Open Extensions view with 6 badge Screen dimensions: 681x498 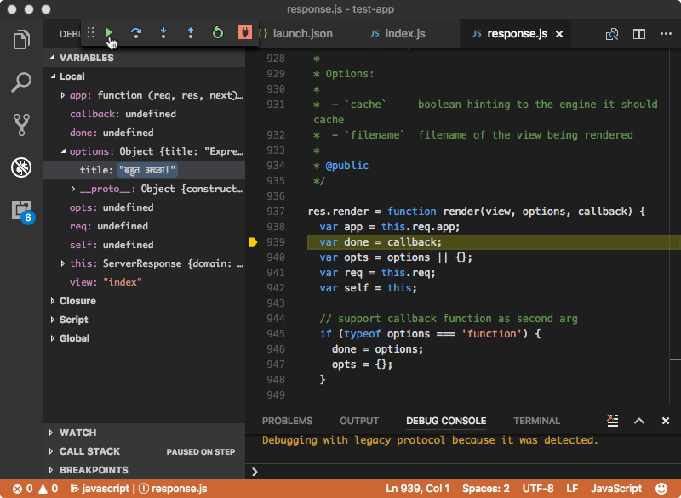point(22,211)
